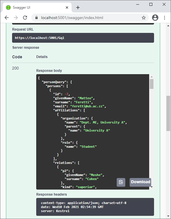View site info via padlock icon

pos(36,18)
